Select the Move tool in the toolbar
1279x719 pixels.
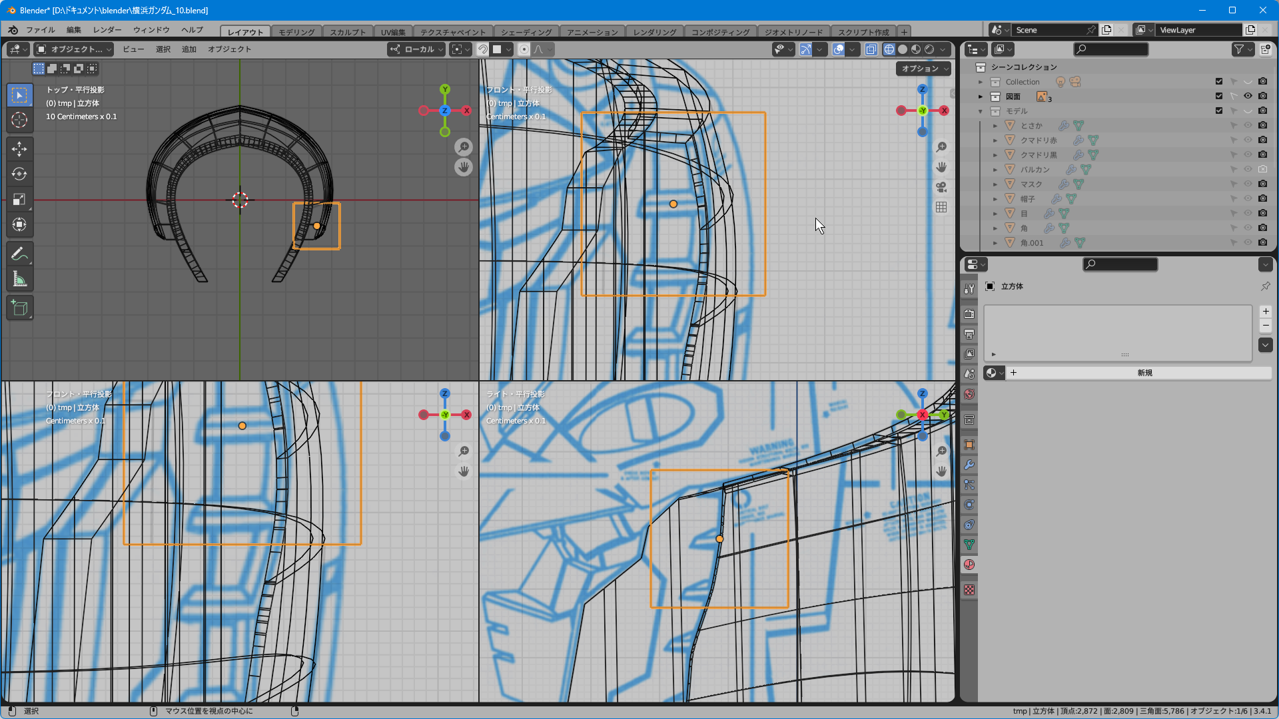tap(19, 148)
